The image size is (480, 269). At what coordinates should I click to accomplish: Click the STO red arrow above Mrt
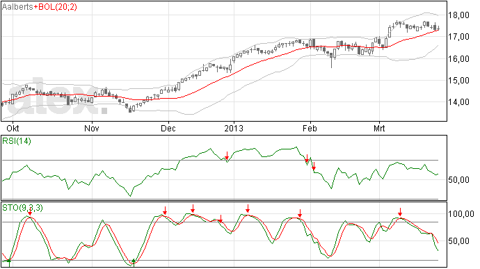click(x=400, y=212)
